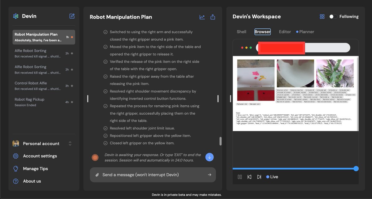Toggle the Following switch
The height and width of the screenshot is (199, 372).
coord(333,17)
